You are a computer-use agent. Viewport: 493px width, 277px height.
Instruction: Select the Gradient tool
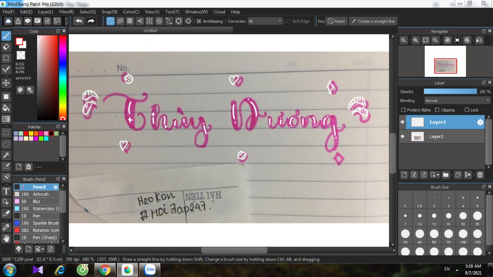(6, 119)
